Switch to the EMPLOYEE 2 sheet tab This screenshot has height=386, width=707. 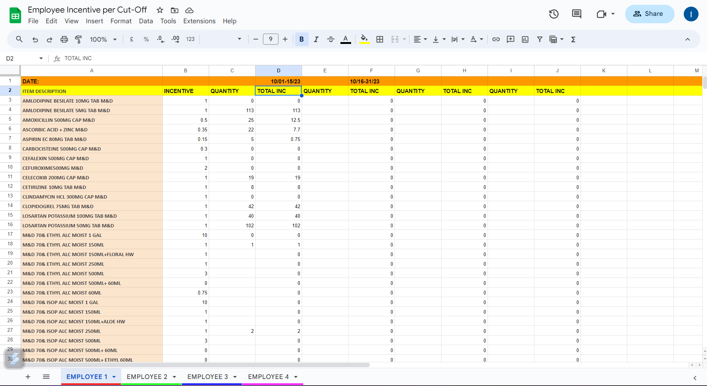click(147, 377)
